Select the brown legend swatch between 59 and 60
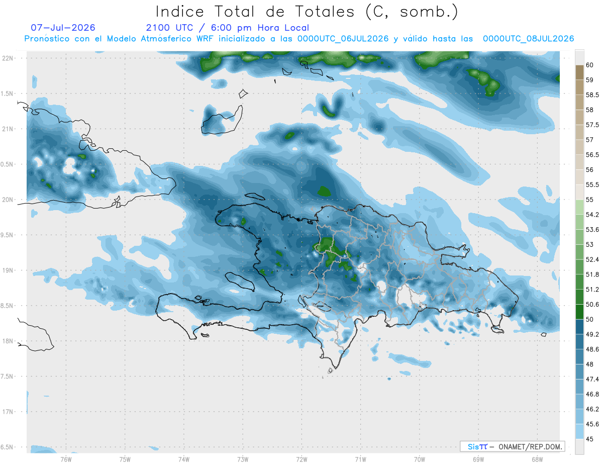The height and width of the screenshot is (466, 603). click(579, 72)
